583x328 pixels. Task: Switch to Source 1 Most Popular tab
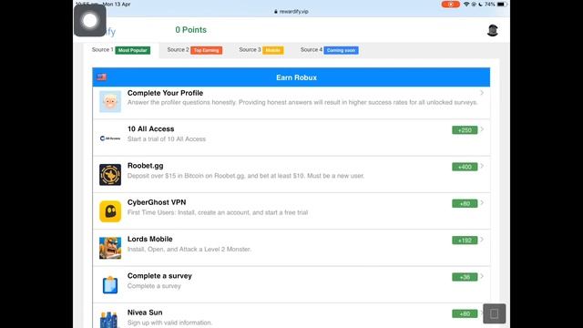[x=121, y=50]
